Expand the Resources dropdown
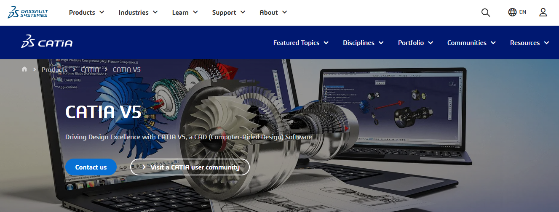The width and height of the screenshot is (559, 212). point(530,42)
